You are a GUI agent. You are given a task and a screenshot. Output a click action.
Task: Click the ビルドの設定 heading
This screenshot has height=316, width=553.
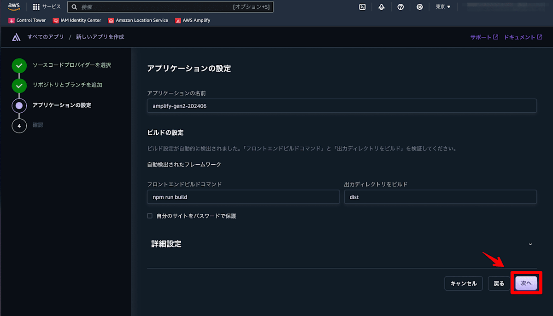[x=165, y=132]
